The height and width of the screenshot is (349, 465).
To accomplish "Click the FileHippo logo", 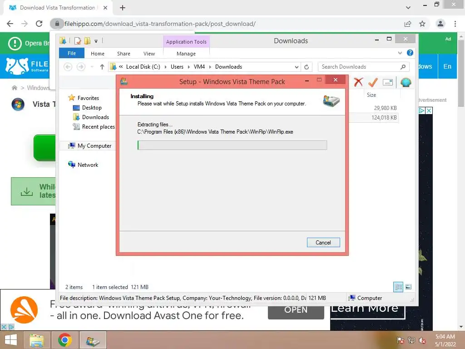I will [27, 66].
